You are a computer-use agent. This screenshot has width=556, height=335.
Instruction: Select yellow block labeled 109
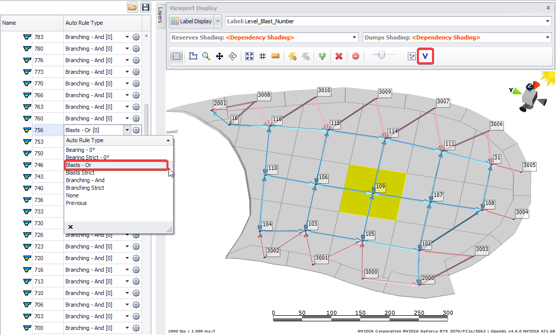click(359, 202)
